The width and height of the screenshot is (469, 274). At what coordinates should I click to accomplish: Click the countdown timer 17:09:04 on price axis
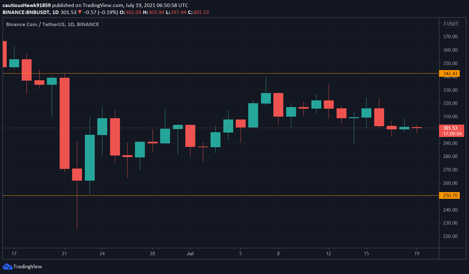coord(452,134)
